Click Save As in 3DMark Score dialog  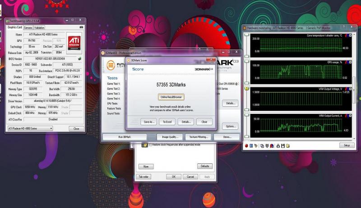[149, 122]
